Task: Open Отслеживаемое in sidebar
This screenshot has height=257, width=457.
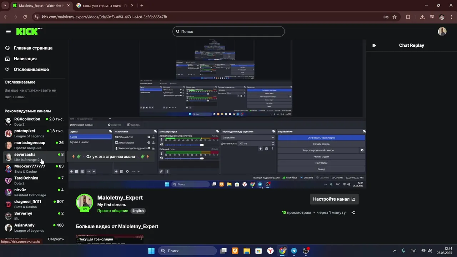Action: pos(31,69)
